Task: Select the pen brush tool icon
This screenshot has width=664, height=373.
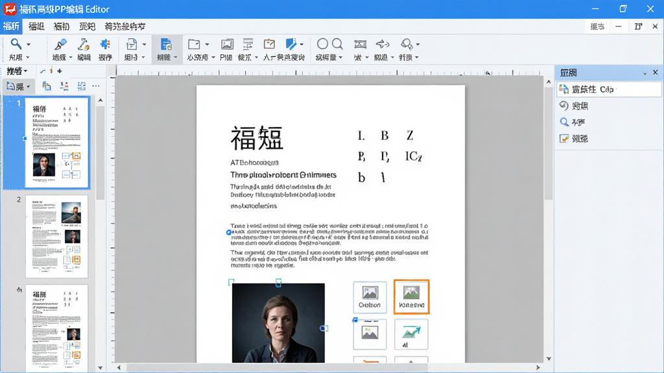Action: click(x=60, y=44)
